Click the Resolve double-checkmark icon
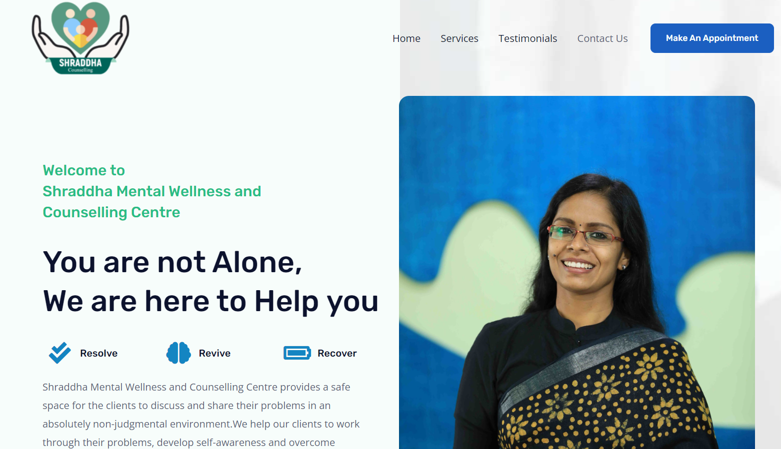 (x=60, y=353)
